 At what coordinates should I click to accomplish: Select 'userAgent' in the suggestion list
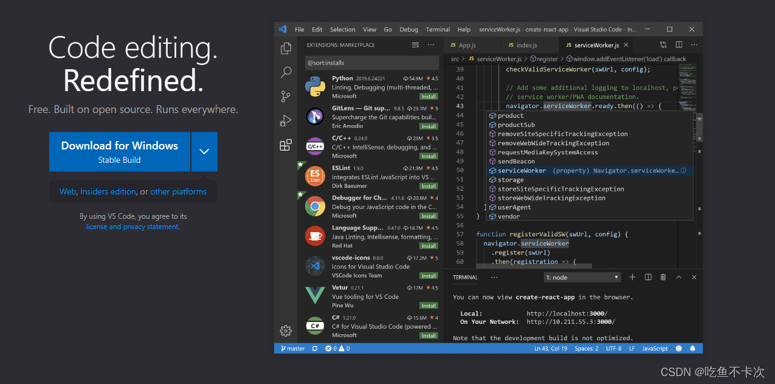click(514, 207)
